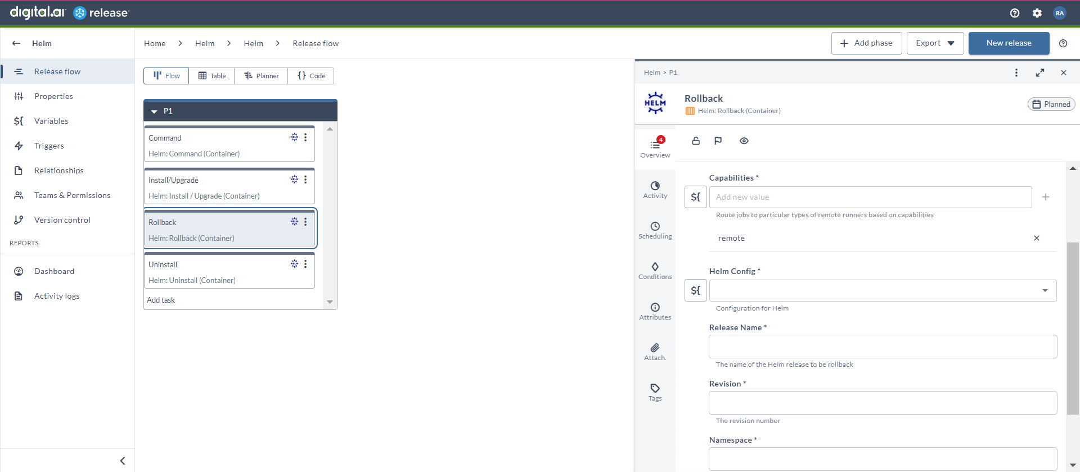Open settings gear in top bar
Image resolution: width=1080 pixels, height=472 pixels.
1037,13
